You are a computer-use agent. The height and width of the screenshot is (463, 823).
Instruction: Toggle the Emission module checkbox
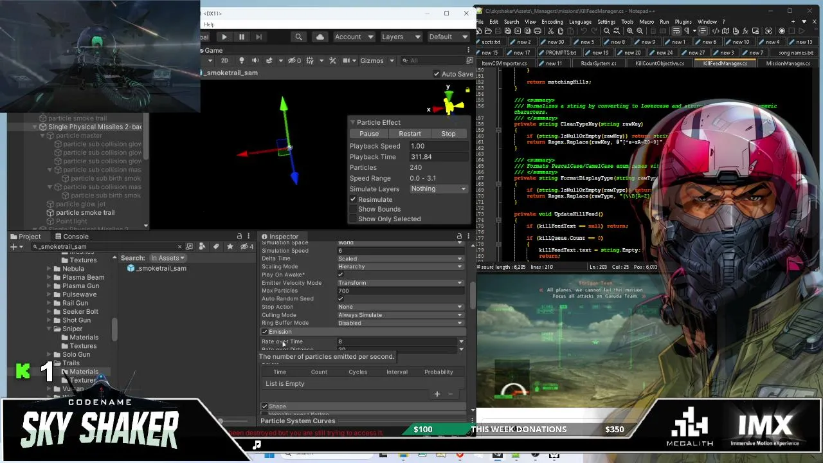[264, 332]
